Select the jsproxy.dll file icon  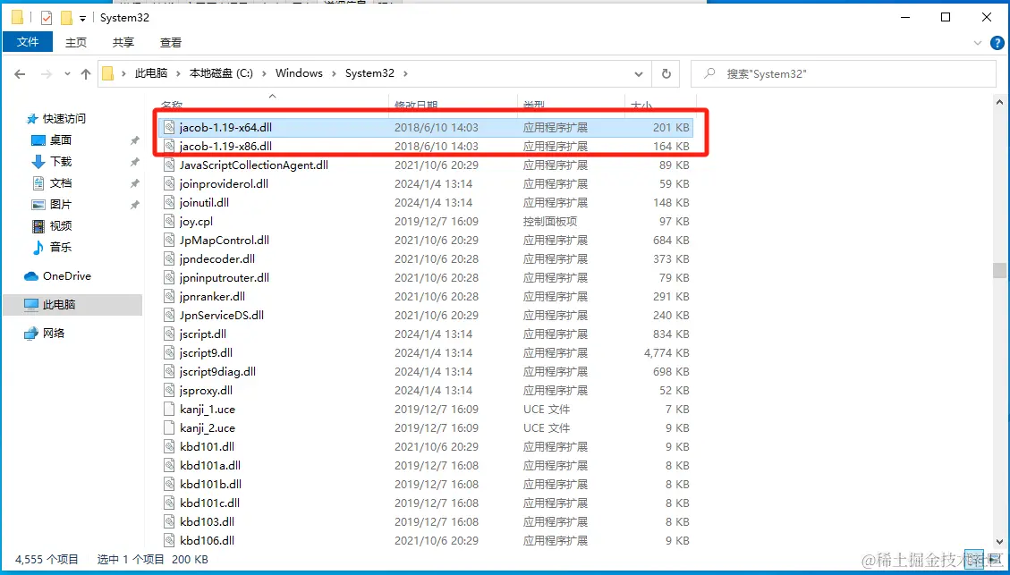tap(169, 390)
